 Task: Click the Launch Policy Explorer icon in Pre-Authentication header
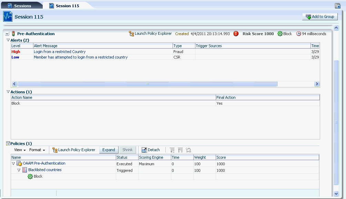tap(131, 34)
